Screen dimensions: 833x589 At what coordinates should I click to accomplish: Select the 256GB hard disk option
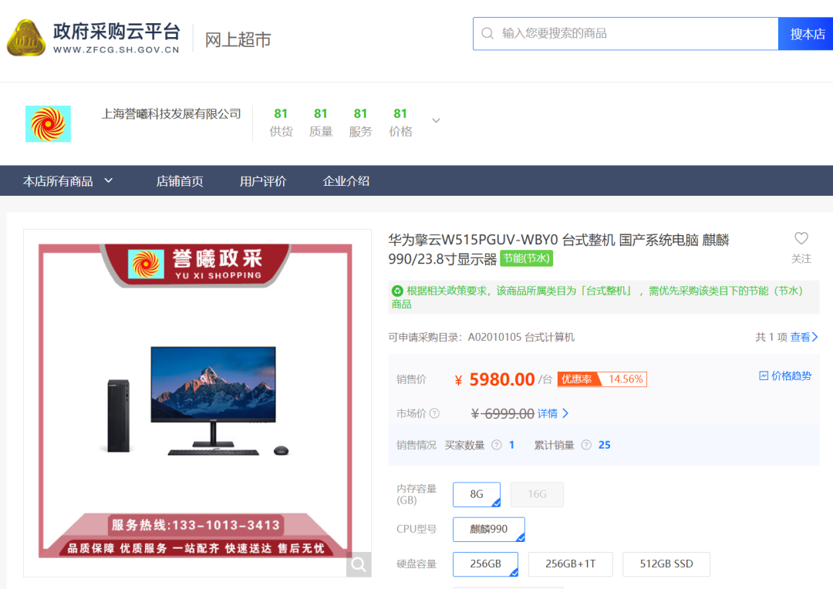(486, 564)
